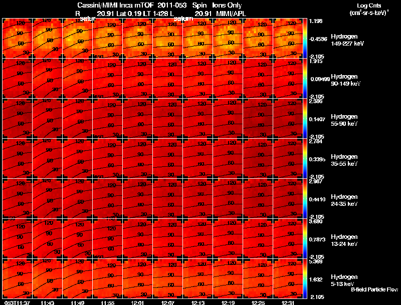Click the Hydrogen 5-13 keV row label
Viewport: 401px width, 305px height.
click(344, 280)
